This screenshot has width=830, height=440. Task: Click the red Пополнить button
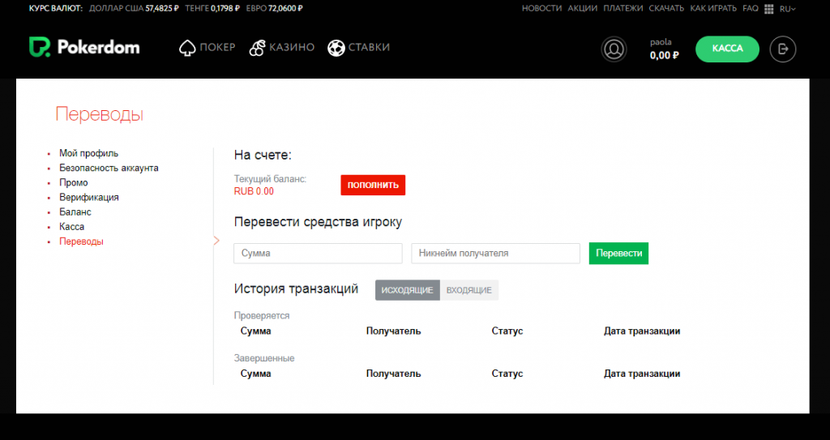(373, 186)
